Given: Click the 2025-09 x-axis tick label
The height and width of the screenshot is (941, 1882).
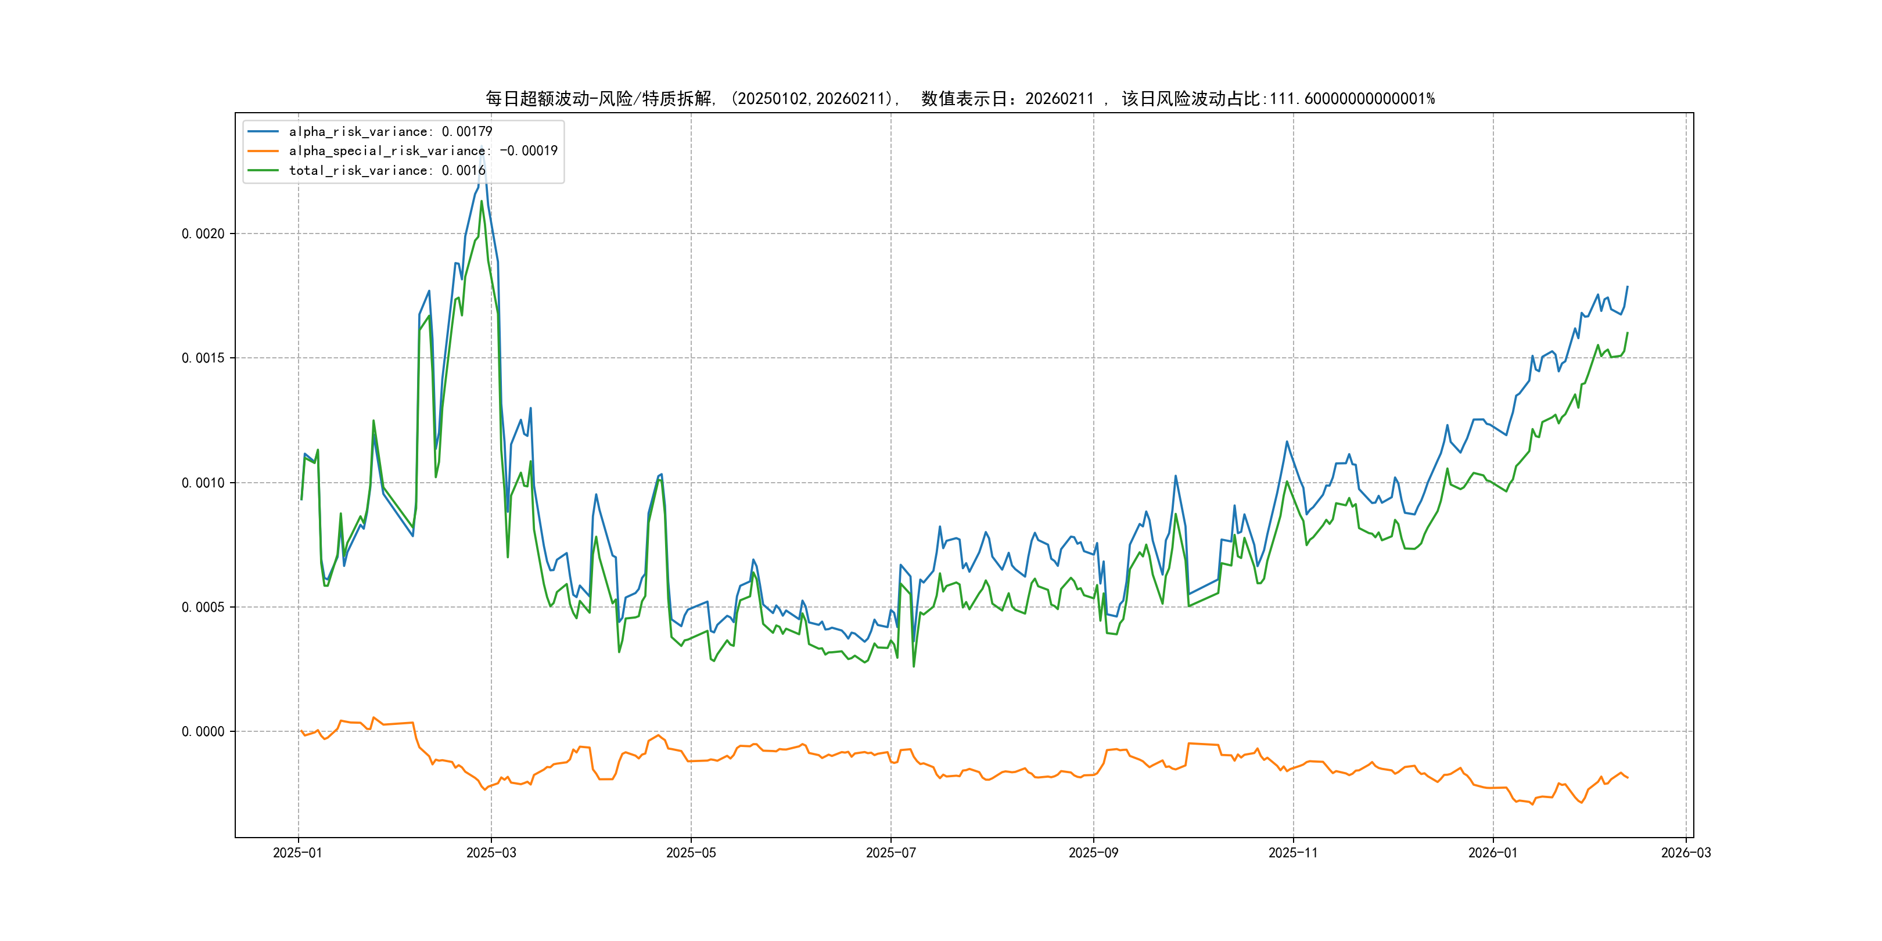Looking at the screenshot, I should click(x=1093, y=853).
